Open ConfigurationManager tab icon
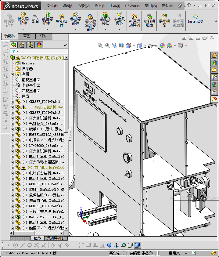The width and height of the screenshot is (219, 257). tap(31, 45)
